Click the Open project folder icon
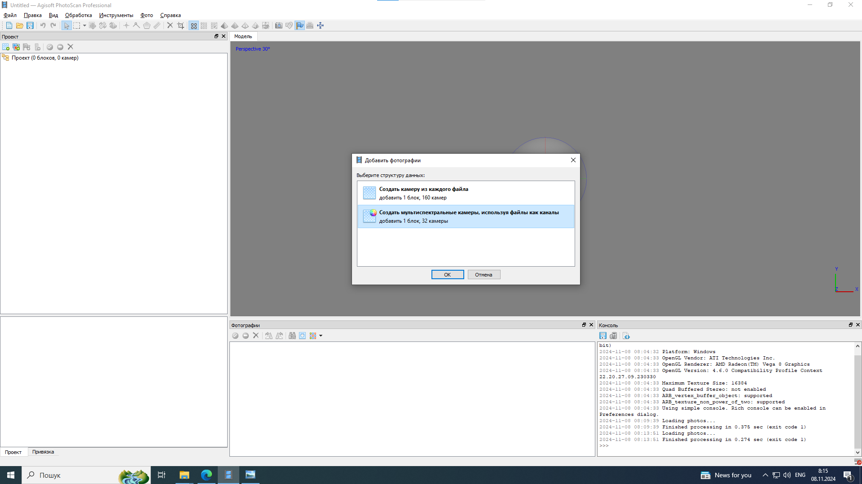 click(x=19, y=26)
